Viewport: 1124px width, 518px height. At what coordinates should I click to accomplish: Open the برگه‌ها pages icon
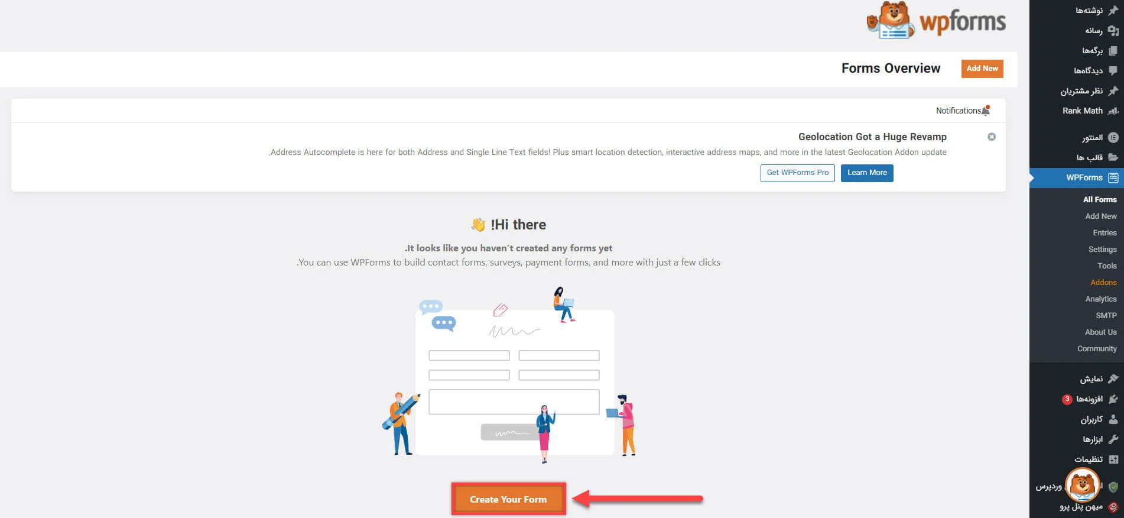pos(1113,50)
